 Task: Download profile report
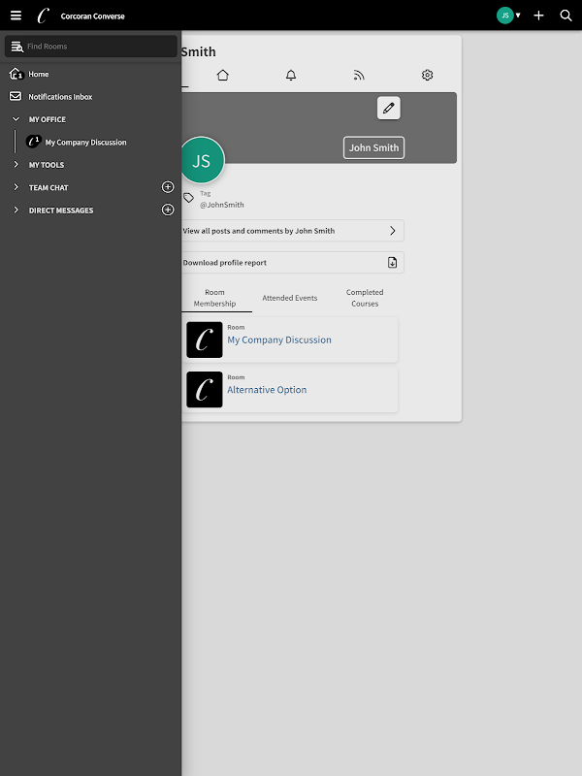click(293, 262)
